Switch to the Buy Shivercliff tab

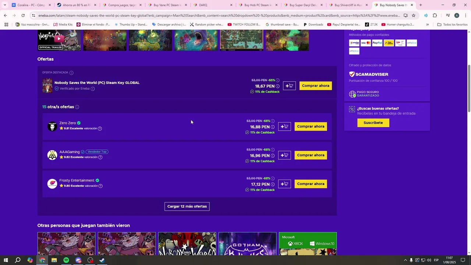pyautogui.click(x=348, y=5)
